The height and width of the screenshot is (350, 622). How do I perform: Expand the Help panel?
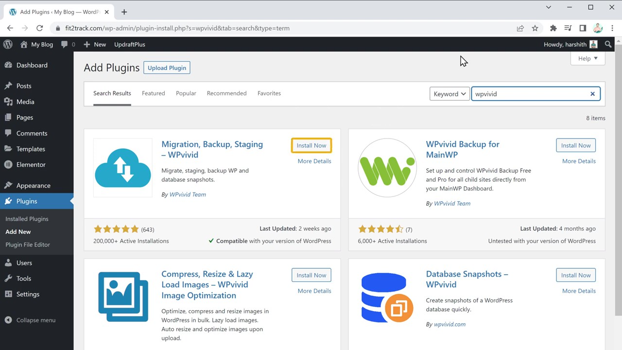coord(587,58)
